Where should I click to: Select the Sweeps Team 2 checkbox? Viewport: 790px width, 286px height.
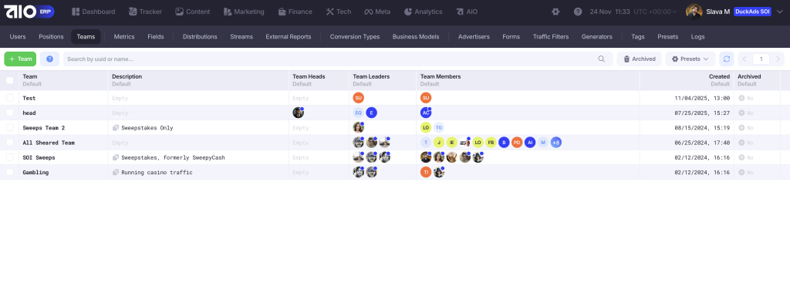click(x=9, y=128)
